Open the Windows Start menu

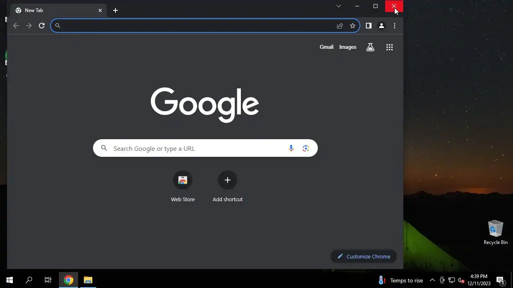click(x=10, y=280)
